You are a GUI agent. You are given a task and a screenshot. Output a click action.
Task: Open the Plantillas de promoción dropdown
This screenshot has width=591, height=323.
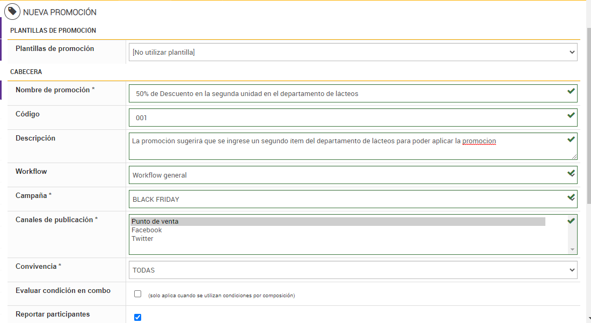click(353, 53)
